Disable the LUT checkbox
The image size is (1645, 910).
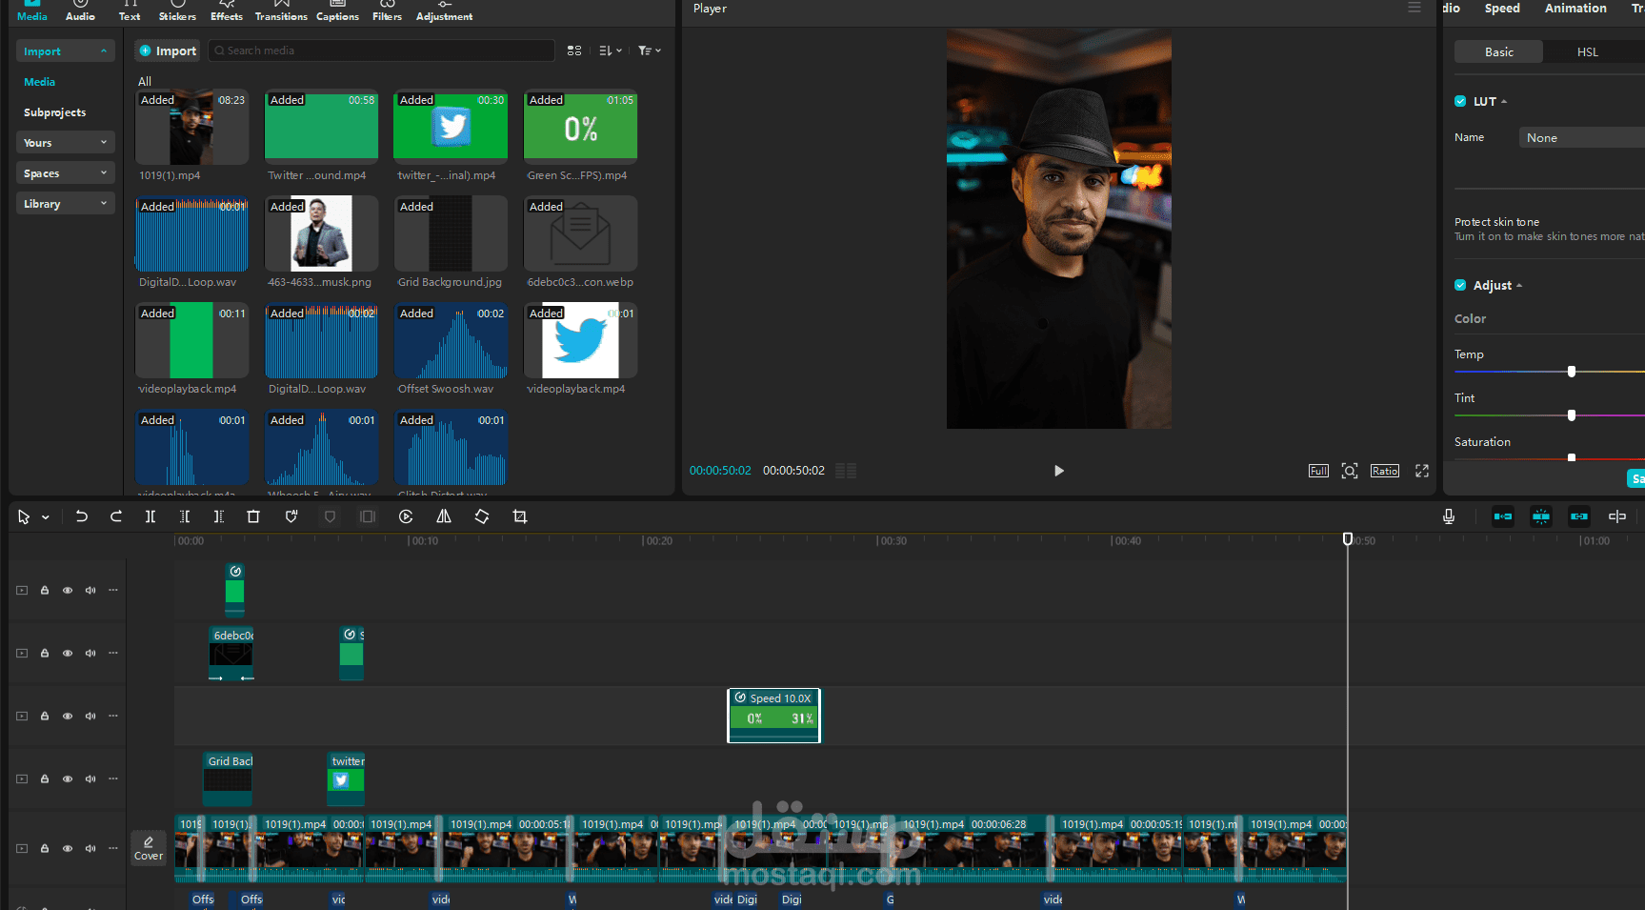point(1460,101)
